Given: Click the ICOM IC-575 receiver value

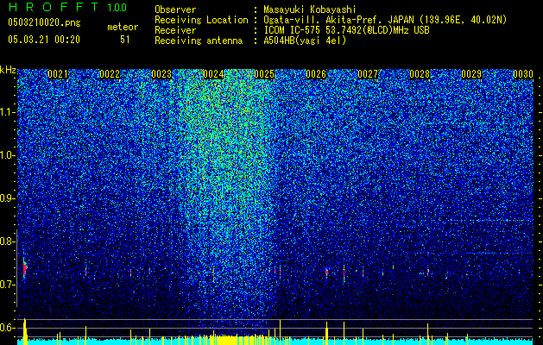Looking at the screenshot, I should 346,30.
